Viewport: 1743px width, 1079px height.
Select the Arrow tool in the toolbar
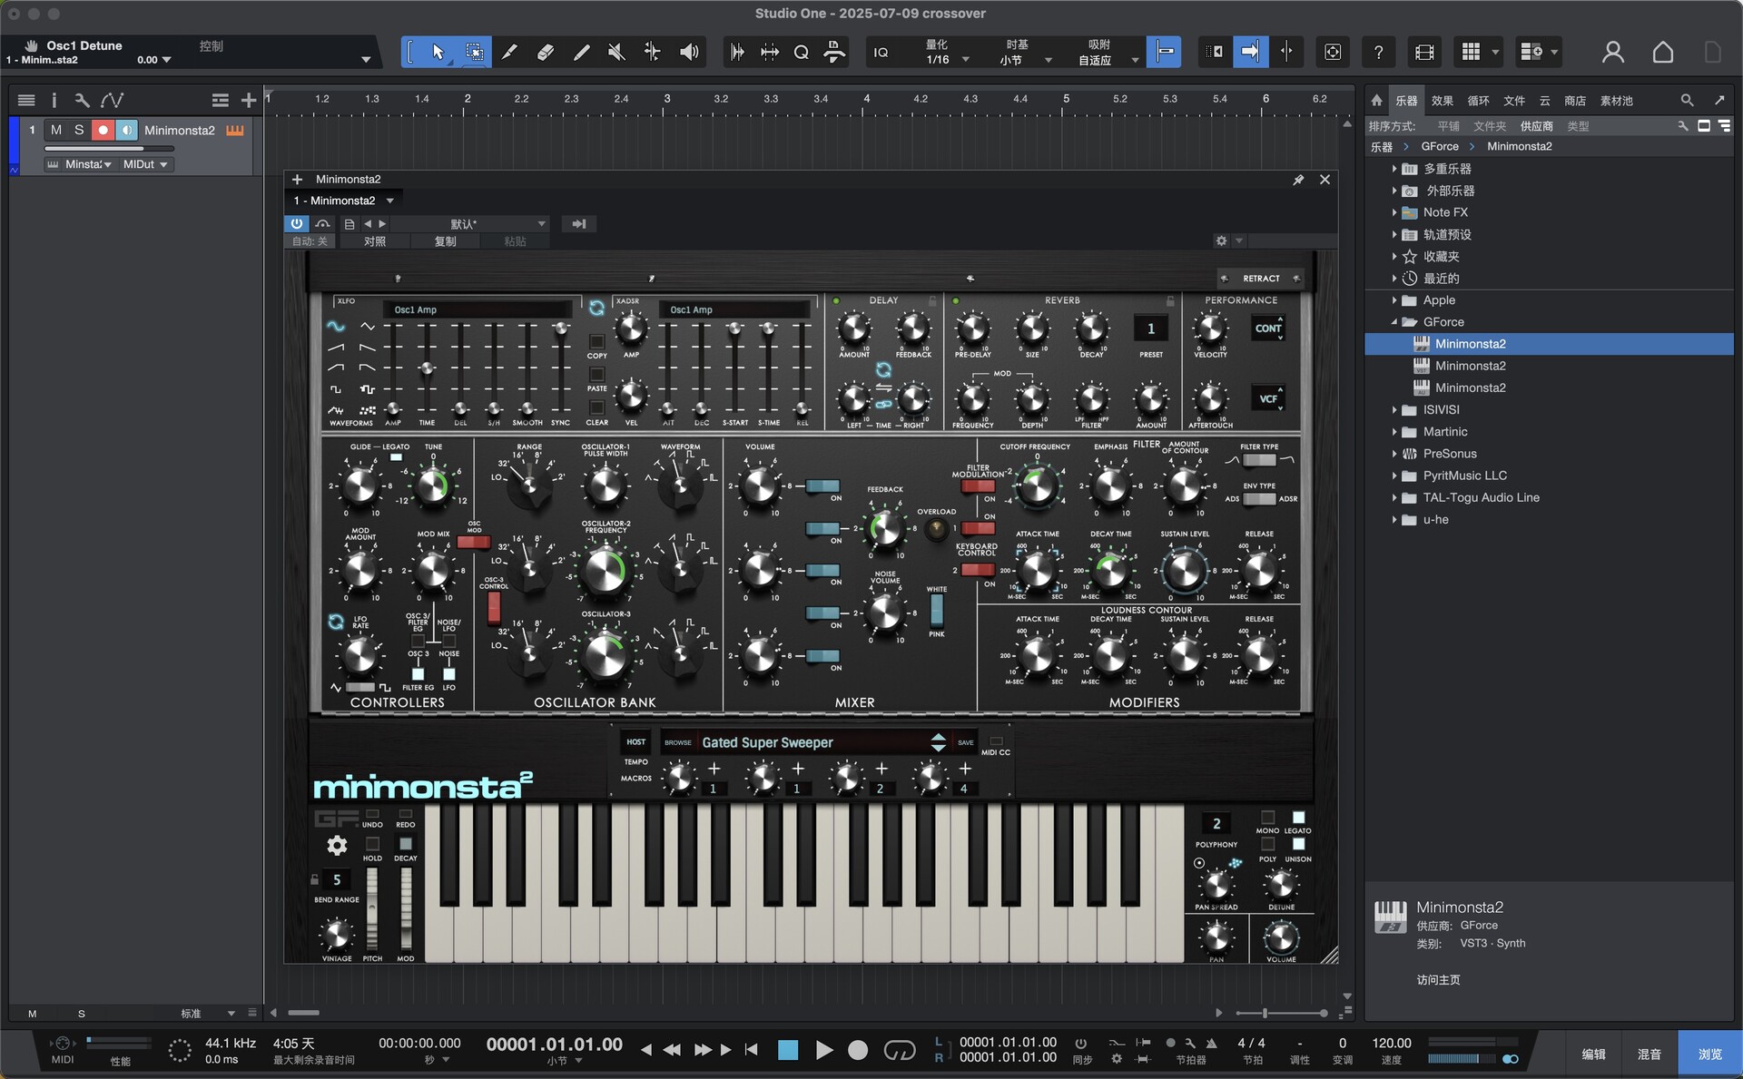pos(437,52)
